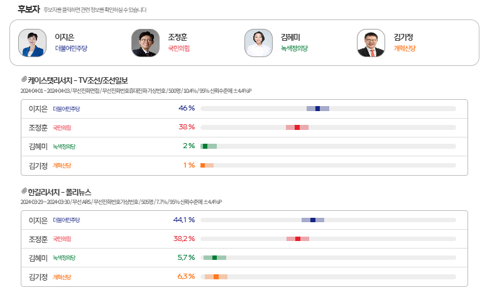Click 조정훈's red 38% poll bar marker

[297, 127]
